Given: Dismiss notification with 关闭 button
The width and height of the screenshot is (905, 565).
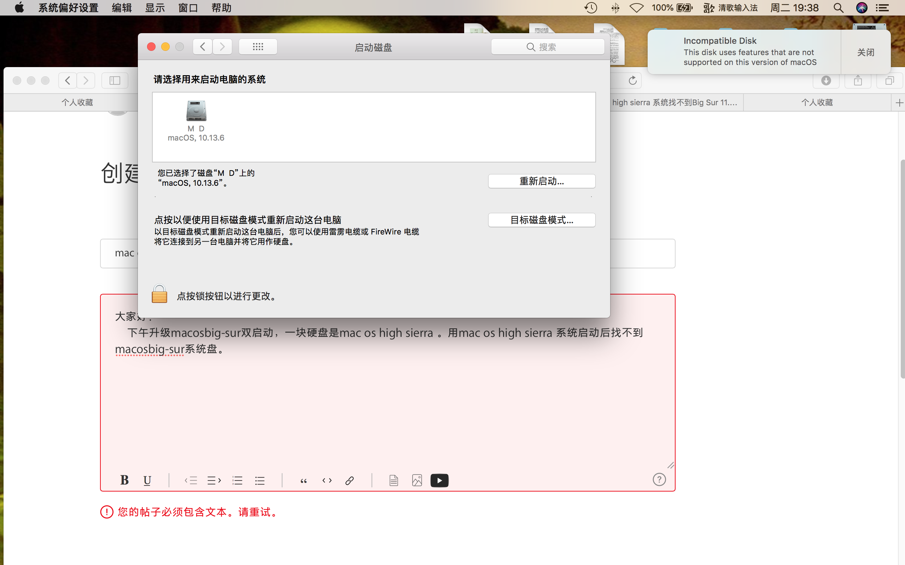Looking at the screenshot, I should coord(866,52).
